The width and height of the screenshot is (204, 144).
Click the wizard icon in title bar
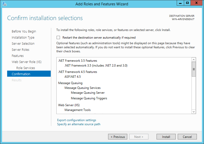tap(4, 4)
